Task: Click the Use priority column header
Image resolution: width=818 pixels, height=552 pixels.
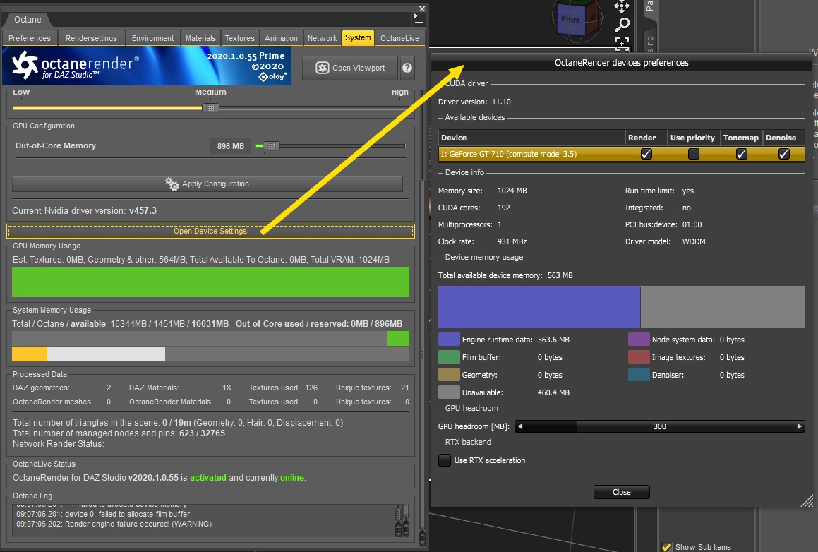Action: (693, 138)
